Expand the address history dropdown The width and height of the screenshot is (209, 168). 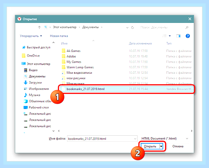[x=127, y=28]
